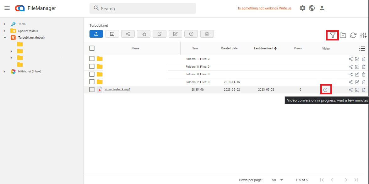Delete videoplayback.mp4 using its trash icon
Image resolution: width=369 pixels, height=184 pixels.
tap(363, 90)
